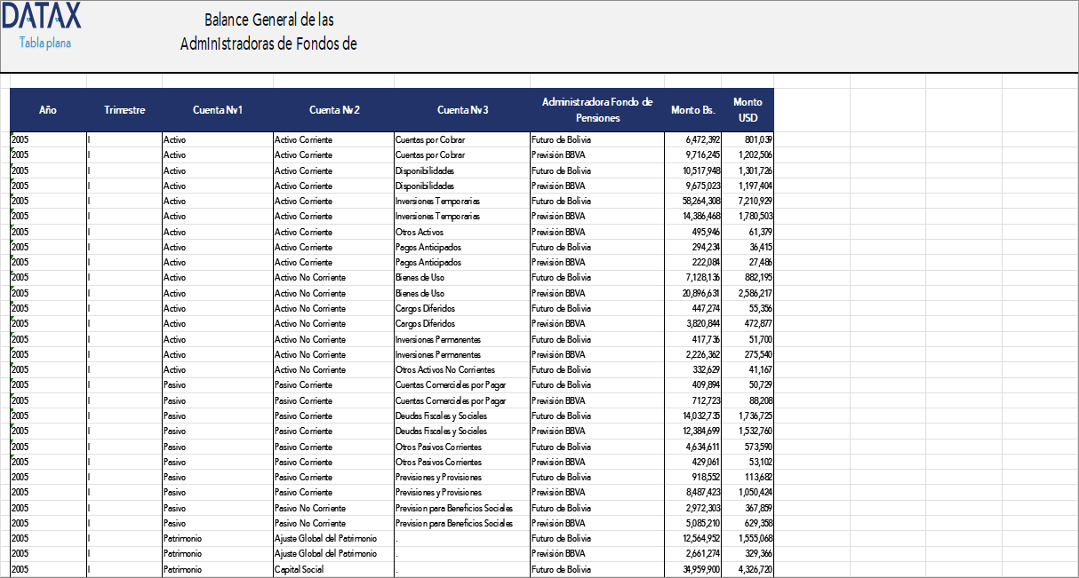The image size is (1079, 578).
Task: Click the "Cuenta Nv2" column header
Action: (x=333, y=110)
